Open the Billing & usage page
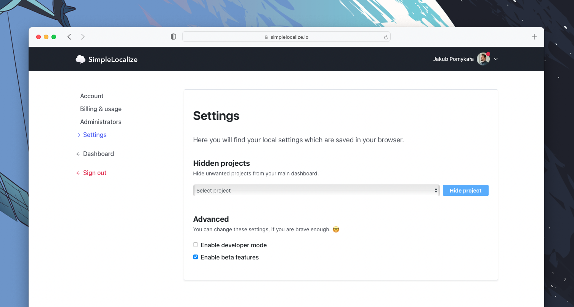574x307 pixels. pyautogui.click(x=101, y=109)
